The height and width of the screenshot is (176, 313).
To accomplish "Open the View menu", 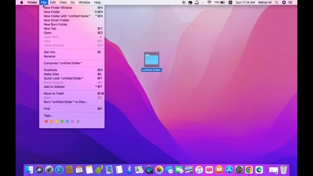I will pos(63,2).
